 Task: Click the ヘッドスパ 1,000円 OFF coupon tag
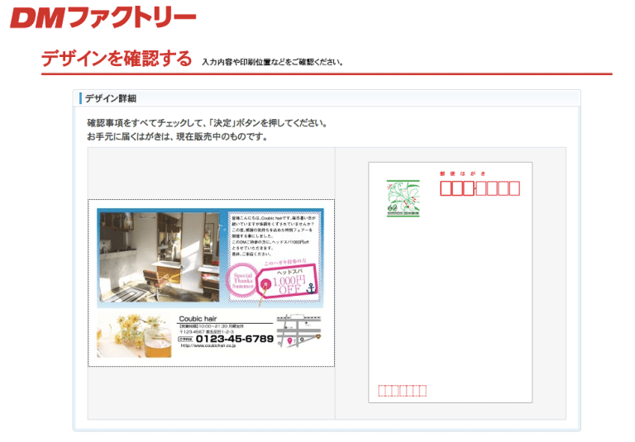pos(289,282)
